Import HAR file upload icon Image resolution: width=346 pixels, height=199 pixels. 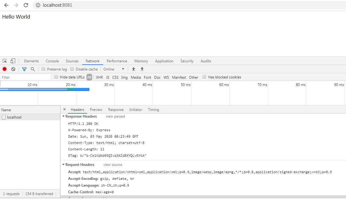[x=134, y=69]
